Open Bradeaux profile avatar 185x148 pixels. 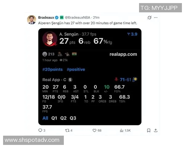point(31,20)
